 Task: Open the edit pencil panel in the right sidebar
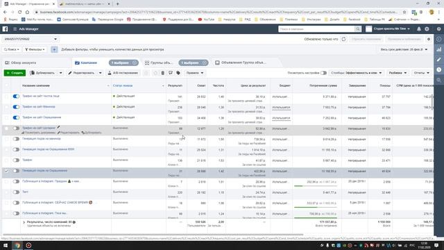pos(439,60)
